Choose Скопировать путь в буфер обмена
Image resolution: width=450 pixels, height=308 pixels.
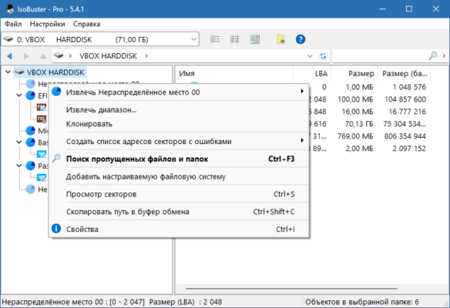179,212
